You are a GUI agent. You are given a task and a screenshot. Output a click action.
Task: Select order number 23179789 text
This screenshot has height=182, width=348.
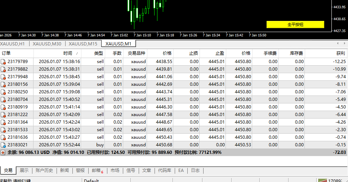tap(18, 62)
